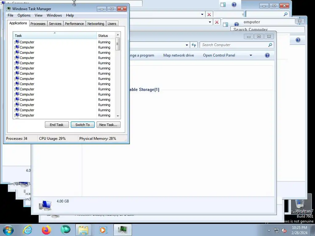The image size is (315, 236).
Task: Select the Applications tab
Action: pos(18,23)
